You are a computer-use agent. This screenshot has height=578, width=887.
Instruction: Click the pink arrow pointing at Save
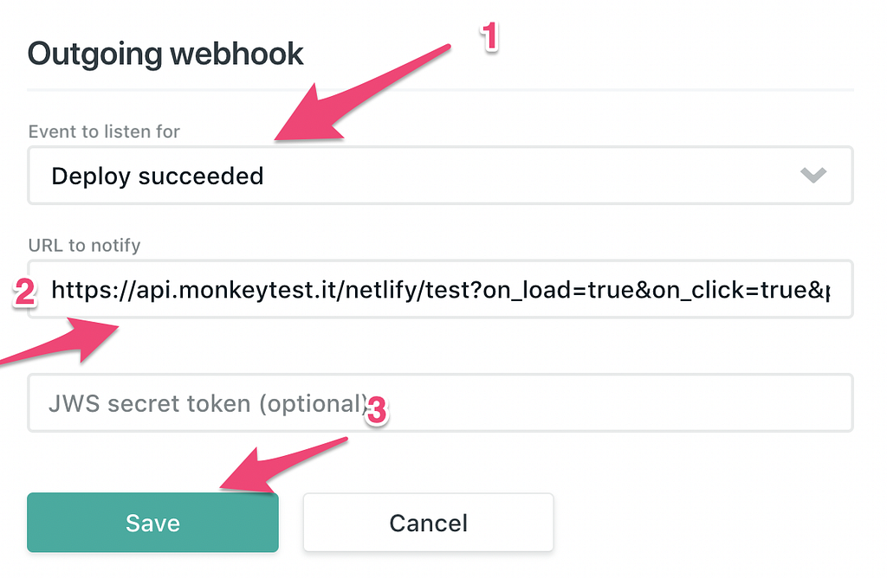tap(277, 467)
